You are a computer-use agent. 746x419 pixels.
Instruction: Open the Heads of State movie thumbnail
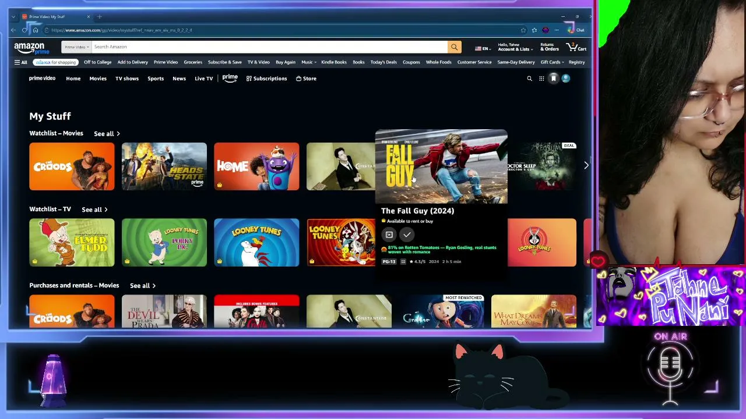164,166
